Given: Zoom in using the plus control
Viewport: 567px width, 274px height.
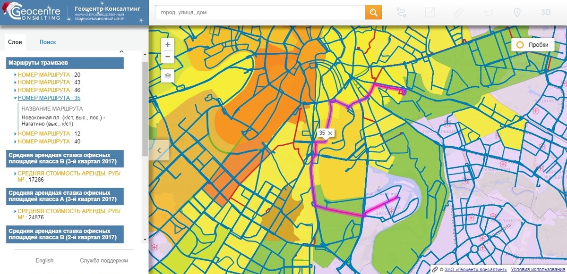Looking at the screenshot, I should click(x=167, y=44).
